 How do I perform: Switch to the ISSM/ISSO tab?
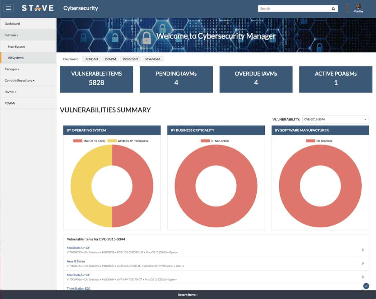pos(130,59)
